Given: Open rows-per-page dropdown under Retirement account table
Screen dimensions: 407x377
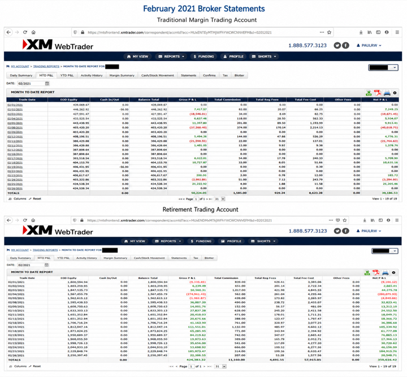Looking at the screenshot, I should click(220, 366).
